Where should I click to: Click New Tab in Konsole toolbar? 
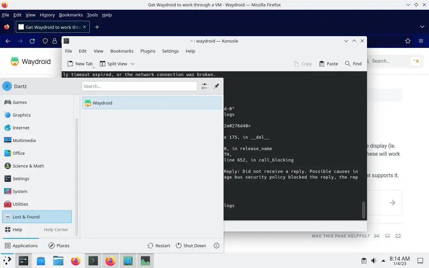tap(80, 64)
